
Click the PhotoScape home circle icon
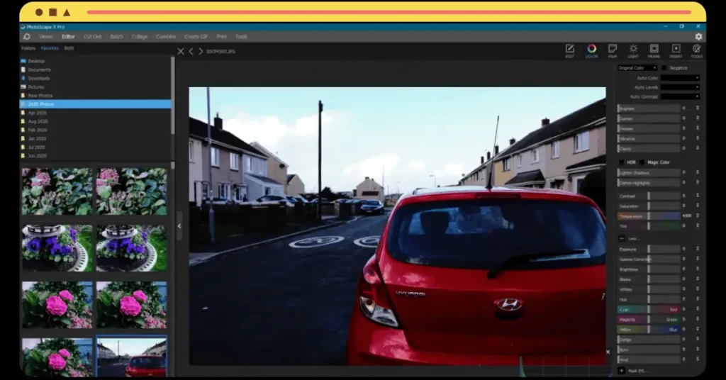coord(27,37)
